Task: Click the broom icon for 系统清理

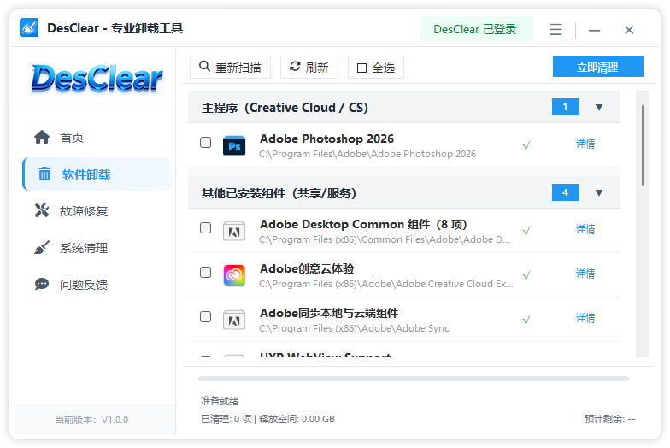Action: (x=42, y=248)
